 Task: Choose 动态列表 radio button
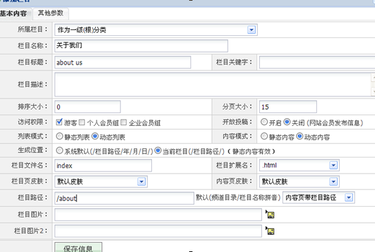[x=95, y=136]
